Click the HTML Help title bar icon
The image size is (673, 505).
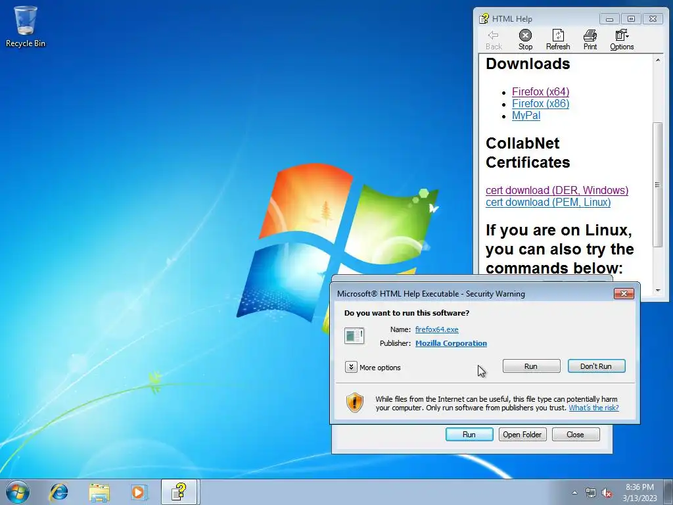coord(484,18)
